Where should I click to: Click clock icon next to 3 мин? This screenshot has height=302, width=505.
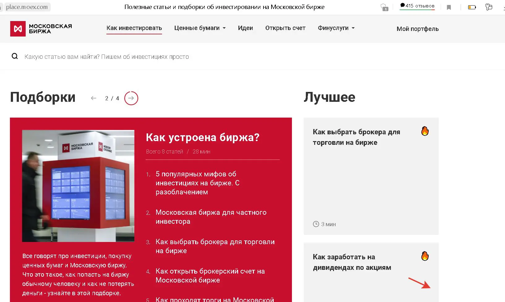click(x=316, y=224)
